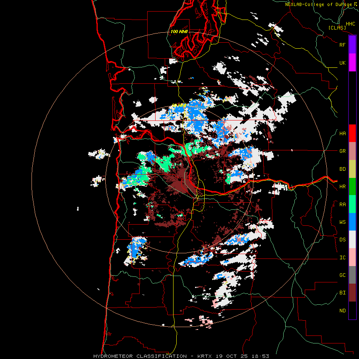Click the red HA legend swatch
The image size is (359, 359).
pos(352,133)
